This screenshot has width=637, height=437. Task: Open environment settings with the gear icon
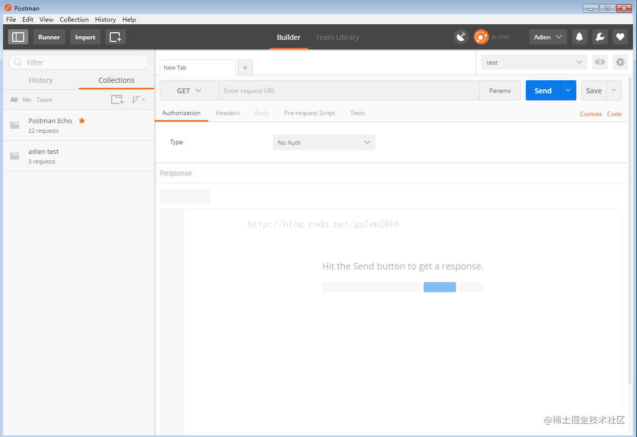pyautogui.click(x=620, y=62)
